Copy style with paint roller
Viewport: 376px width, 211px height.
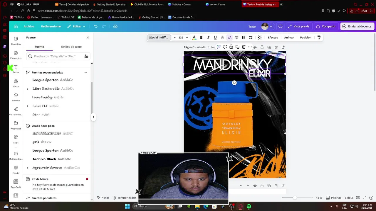(319, 38)
